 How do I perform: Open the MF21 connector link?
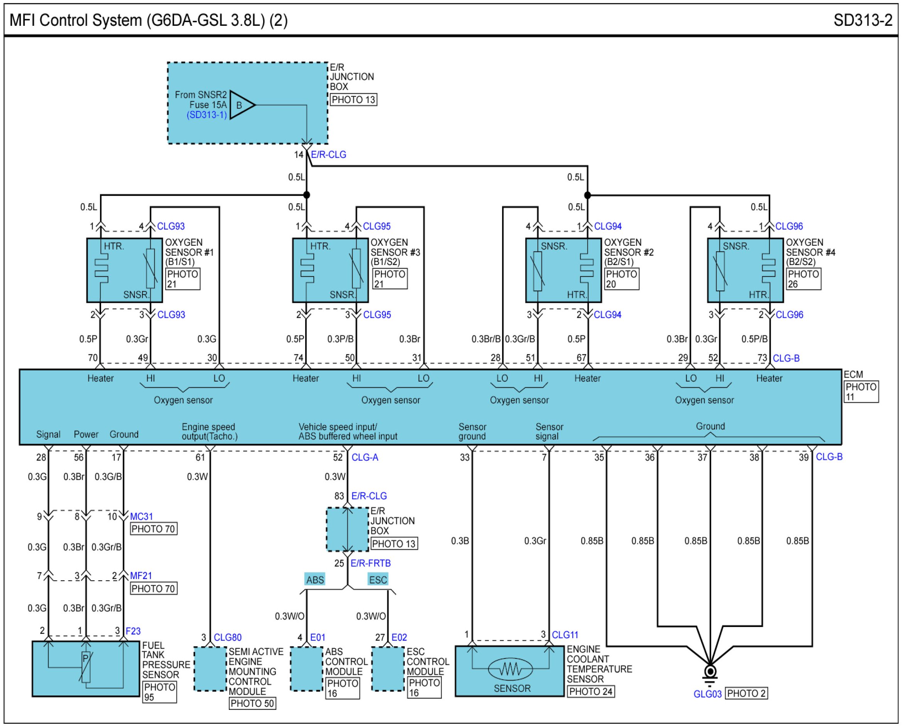141,576
